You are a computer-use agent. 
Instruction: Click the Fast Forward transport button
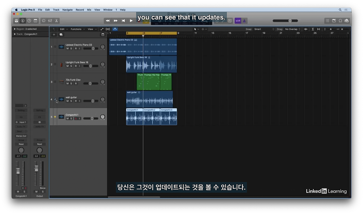(116, 21)
